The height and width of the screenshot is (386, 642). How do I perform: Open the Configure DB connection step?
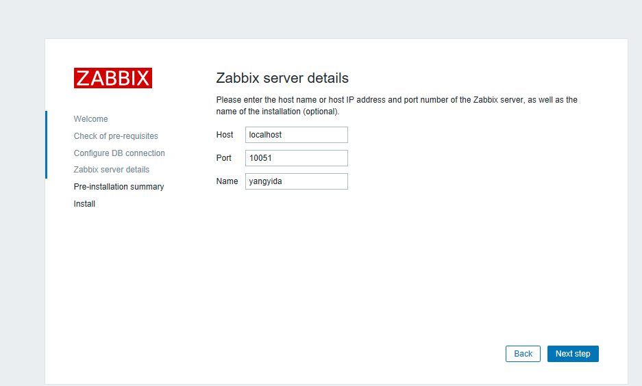point(119,153)
